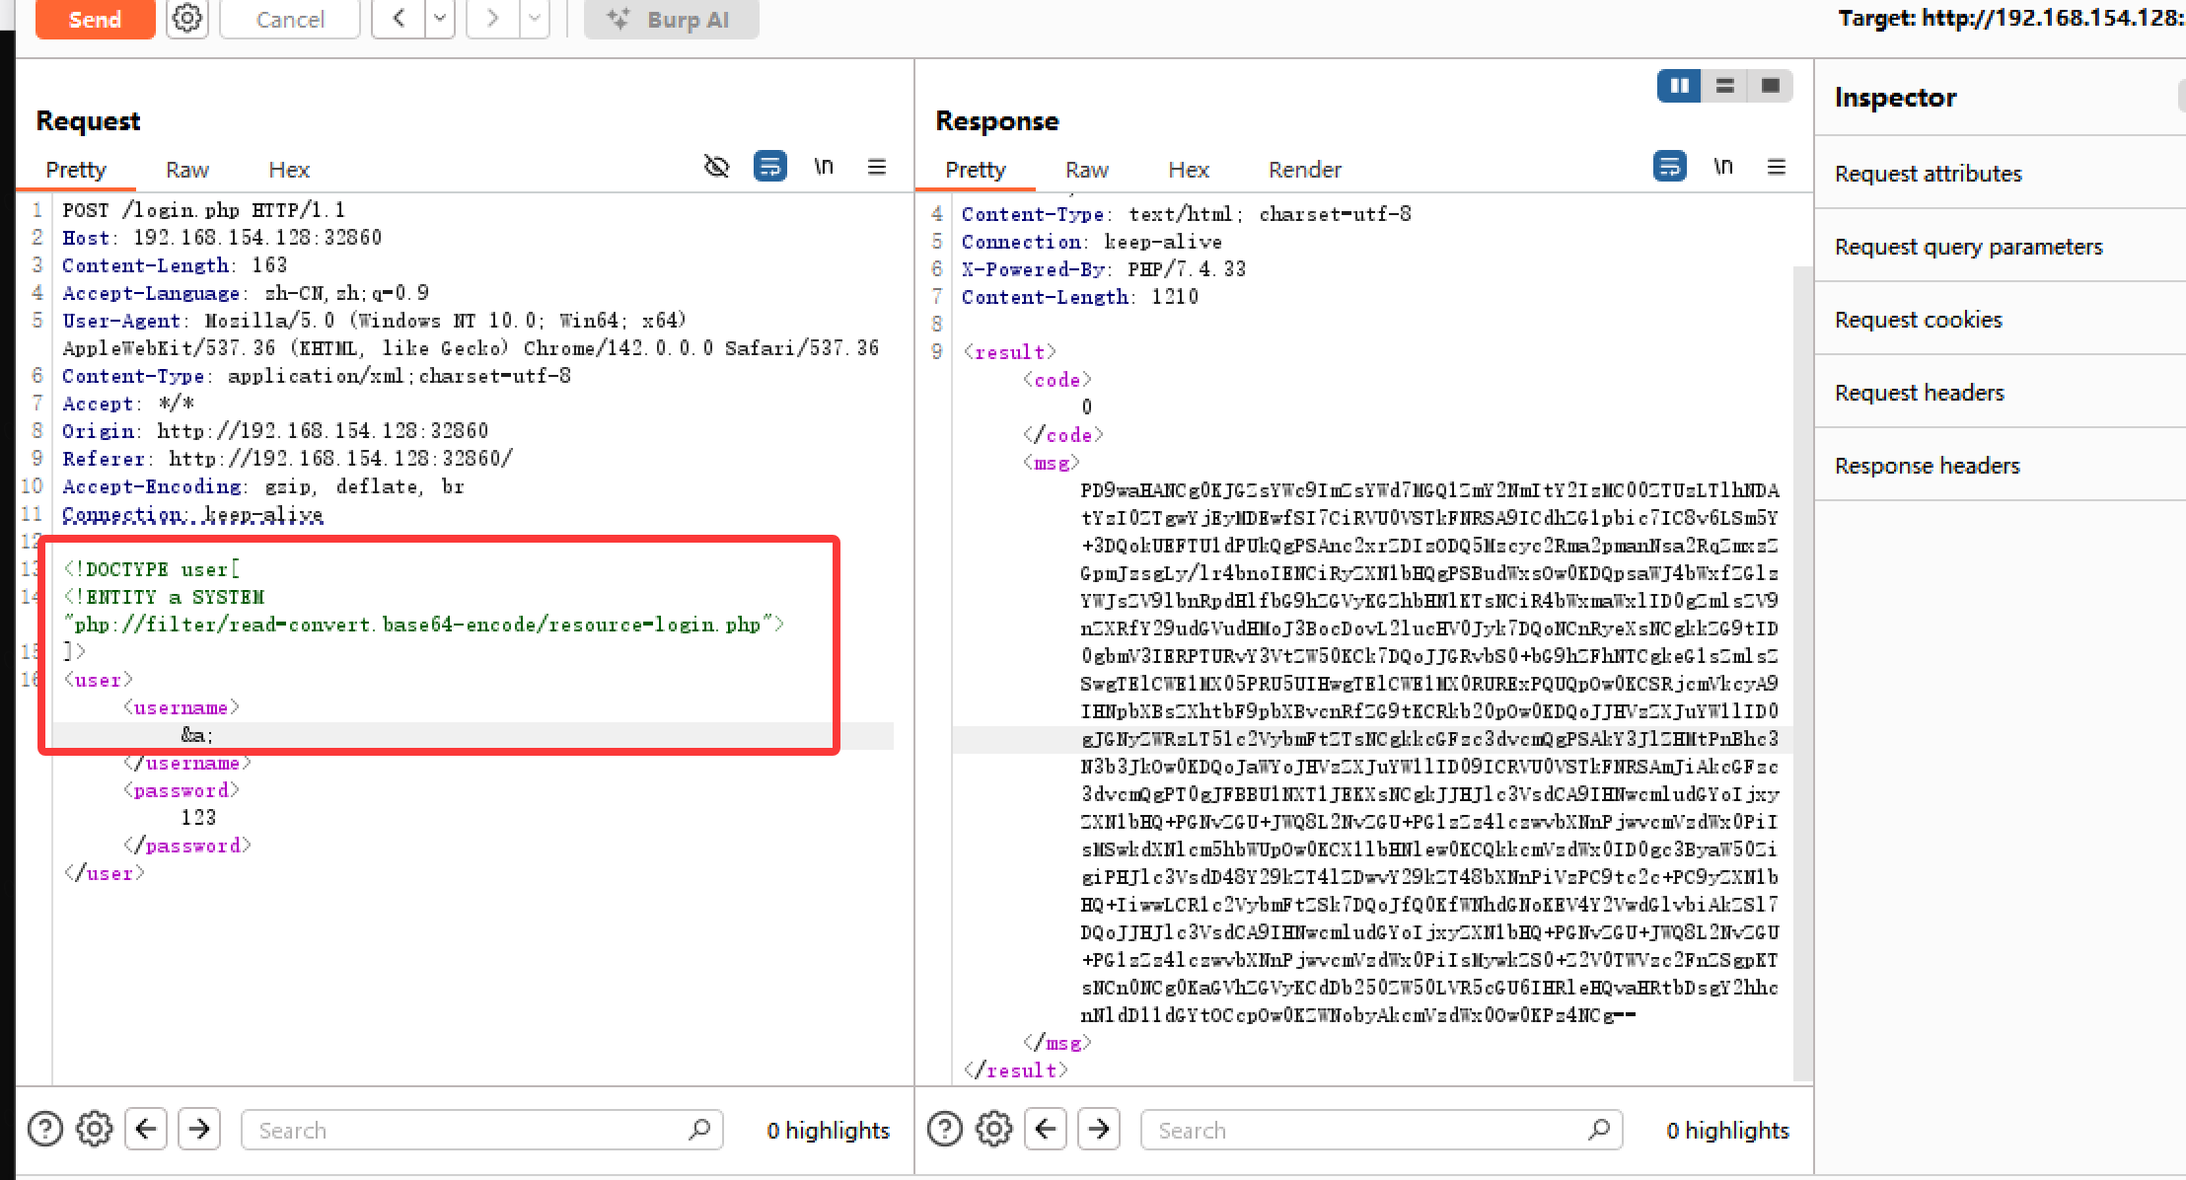This screenshot has height=1180, width=2186.
Task: Open the Repeater settings gear icon
Action: (x=186, y=19)
